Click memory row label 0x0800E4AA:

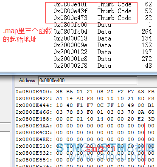point(34,126)
